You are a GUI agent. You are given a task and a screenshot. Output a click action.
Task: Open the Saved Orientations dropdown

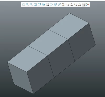point(44,4)
